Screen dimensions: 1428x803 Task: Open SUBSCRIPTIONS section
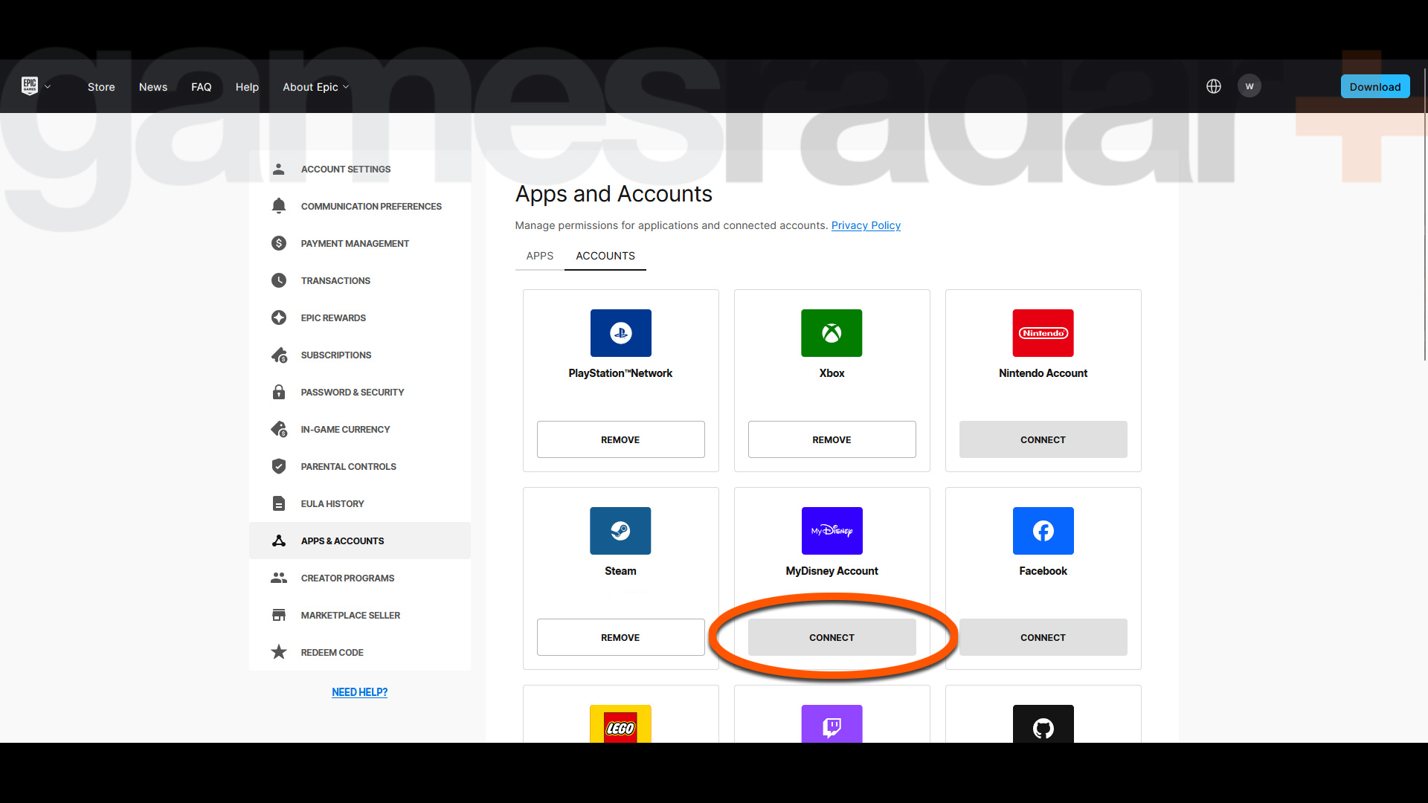[x=360, y=355]
